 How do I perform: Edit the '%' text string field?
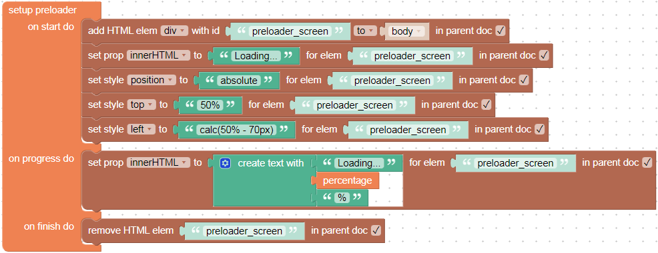click(x=342, y=198)
